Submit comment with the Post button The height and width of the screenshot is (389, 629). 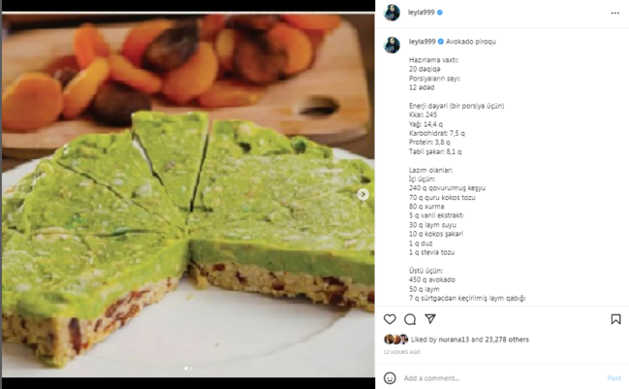click(x=613, y=378)
